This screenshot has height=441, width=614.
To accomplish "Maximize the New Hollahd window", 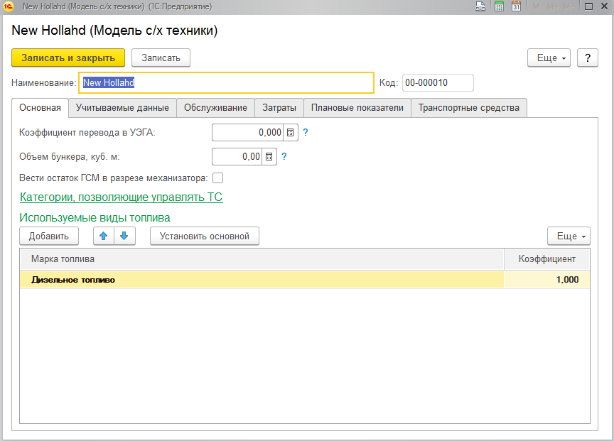I will pyautogui.click(x=588, y=6).
